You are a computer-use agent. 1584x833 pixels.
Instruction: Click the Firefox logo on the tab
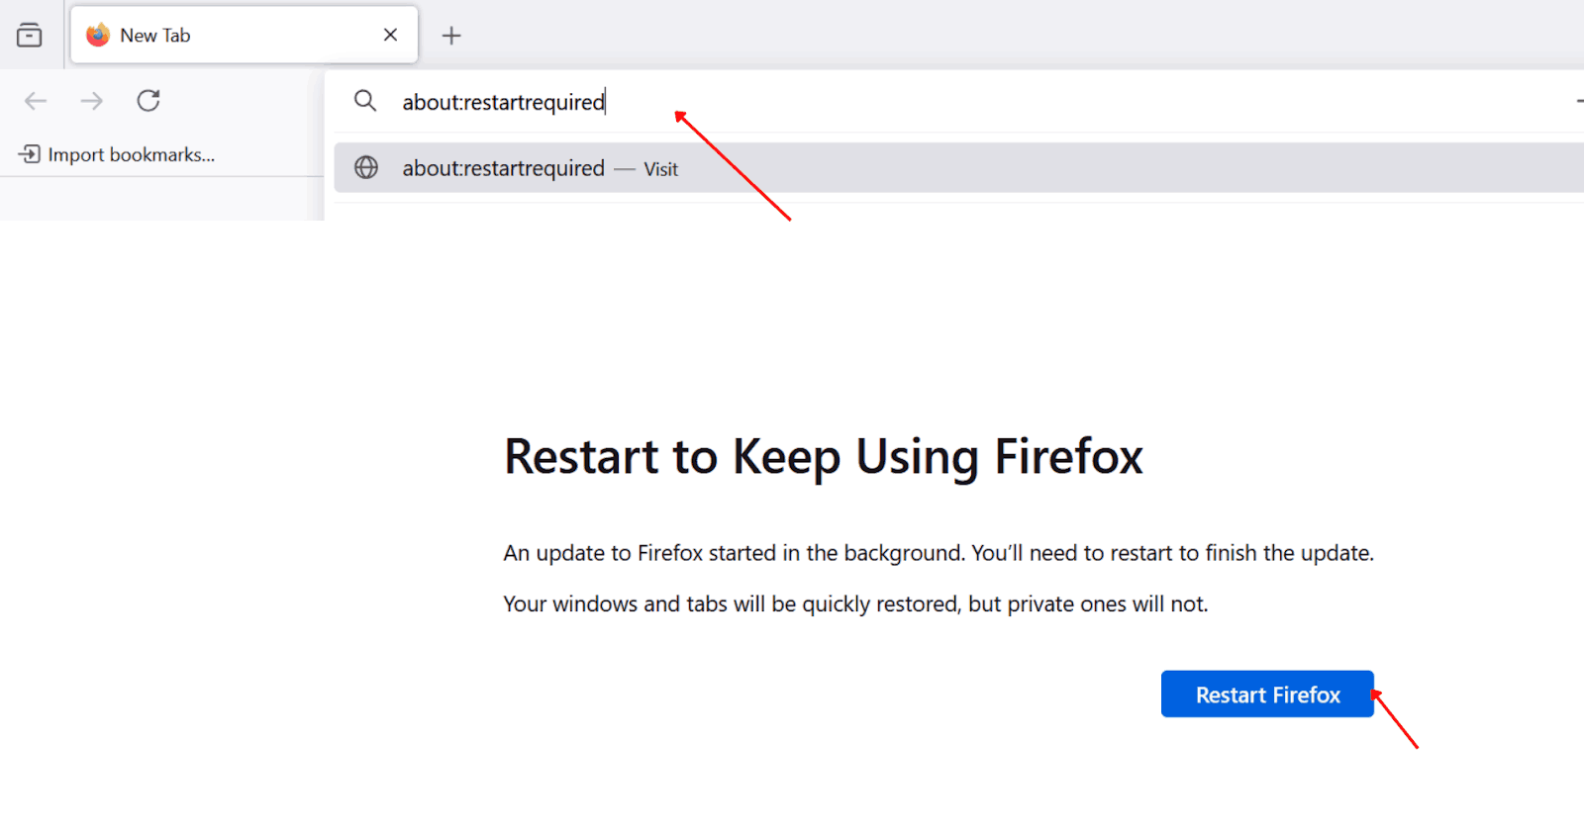(x=97, y=36)
